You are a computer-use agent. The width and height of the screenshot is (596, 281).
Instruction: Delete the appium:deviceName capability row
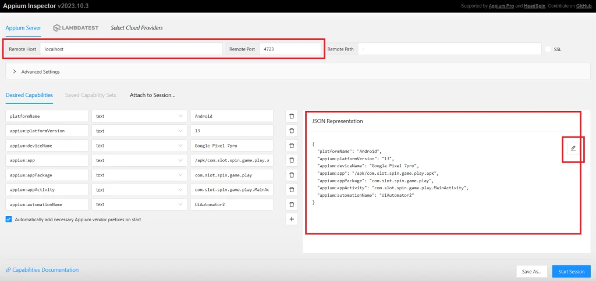coord(292,146)
